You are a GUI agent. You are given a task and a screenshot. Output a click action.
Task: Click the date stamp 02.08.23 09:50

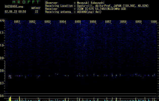(15, 12)
